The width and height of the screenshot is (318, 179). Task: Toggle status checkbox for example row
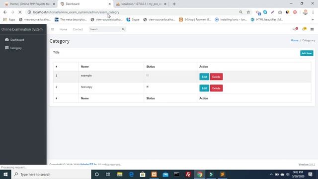point(148,75)
